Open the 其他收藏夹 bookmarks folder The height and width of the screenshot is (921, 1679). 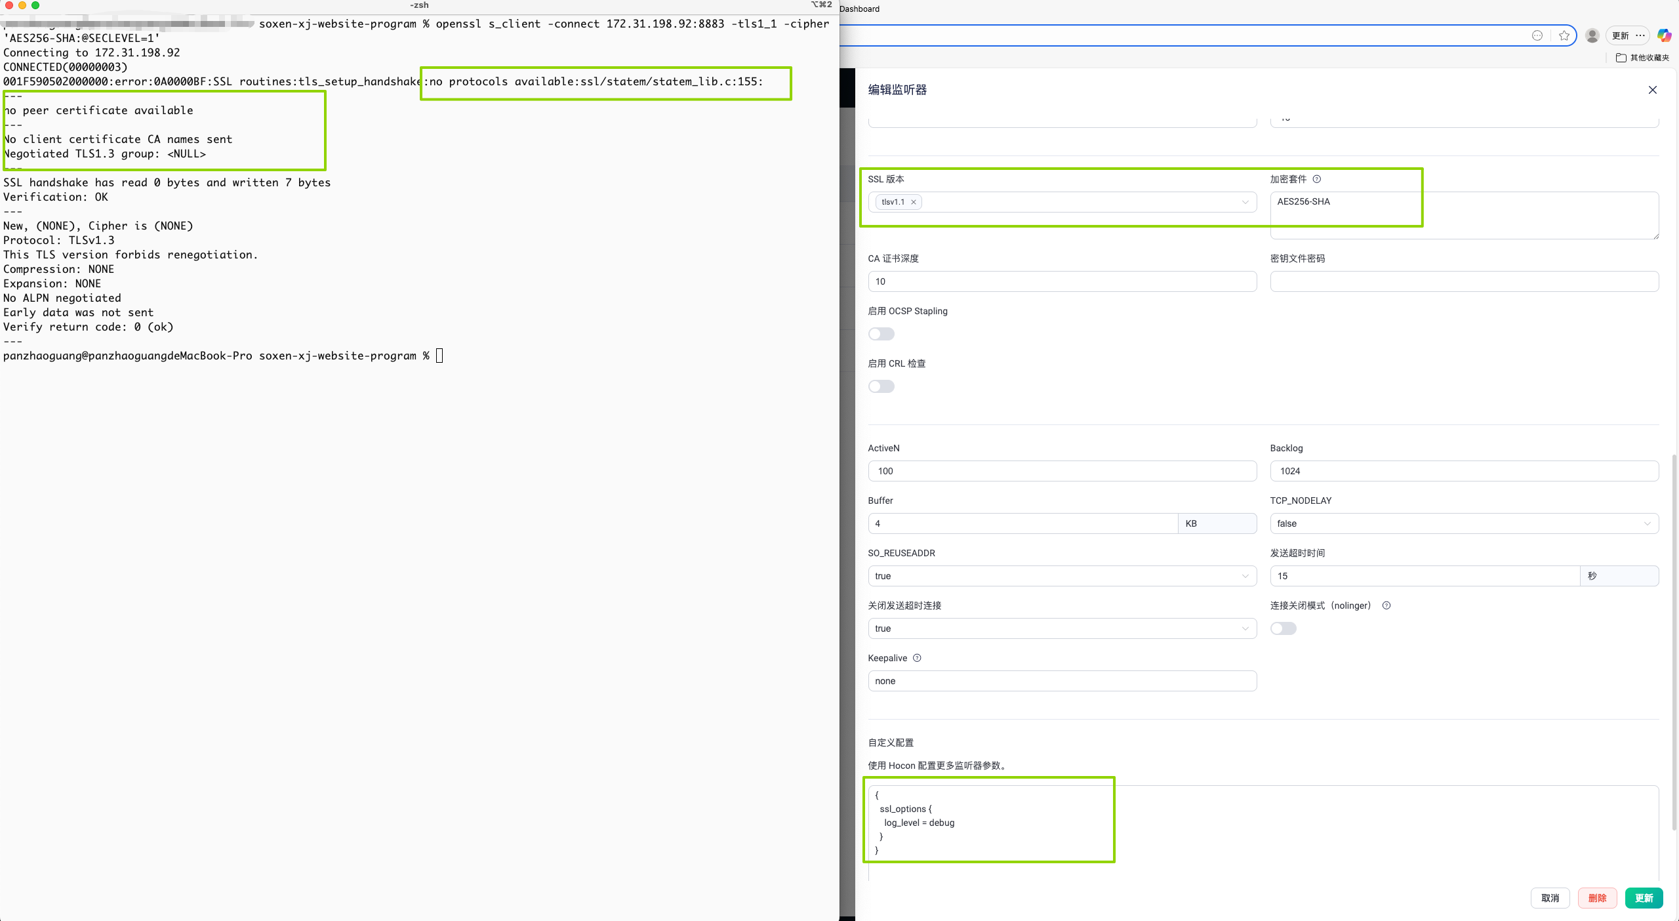click(1643, 58)
